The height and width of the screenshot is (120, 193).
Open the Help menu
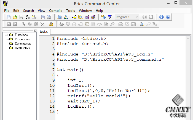coord(99,11)
